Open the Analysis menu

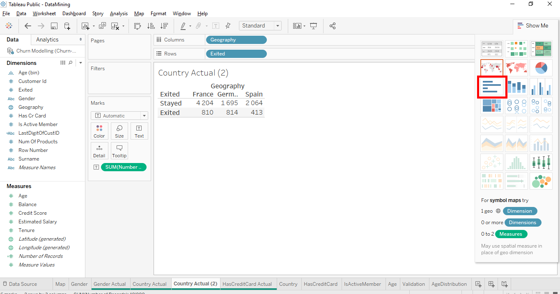pyautogui.click(x=119, y=14)
